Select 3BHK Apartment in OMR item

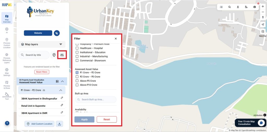(34, 113)
